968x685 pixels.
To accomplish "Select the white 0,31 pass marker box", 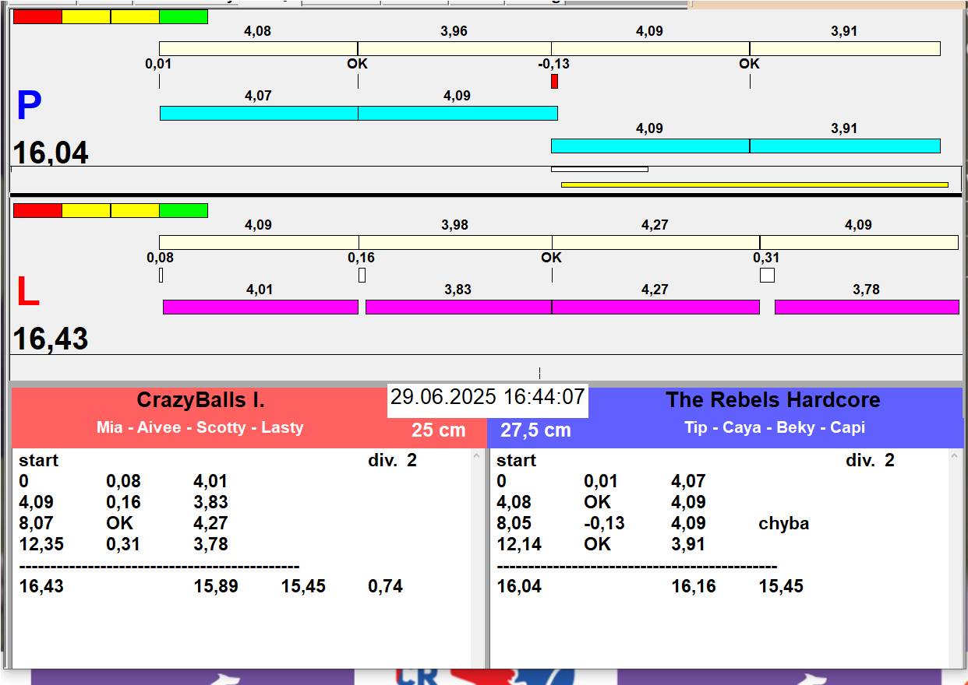I will [767, 275].
